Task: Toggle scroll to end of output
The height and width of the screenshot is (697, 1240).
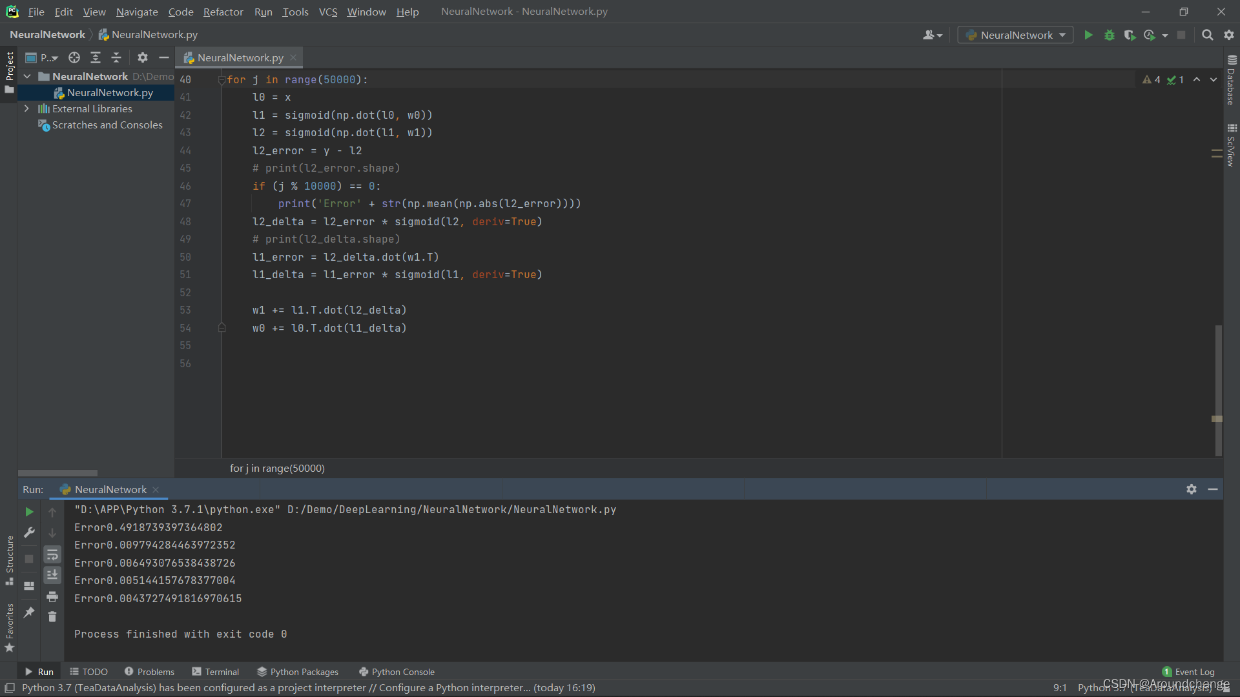Action: [52, 575]
